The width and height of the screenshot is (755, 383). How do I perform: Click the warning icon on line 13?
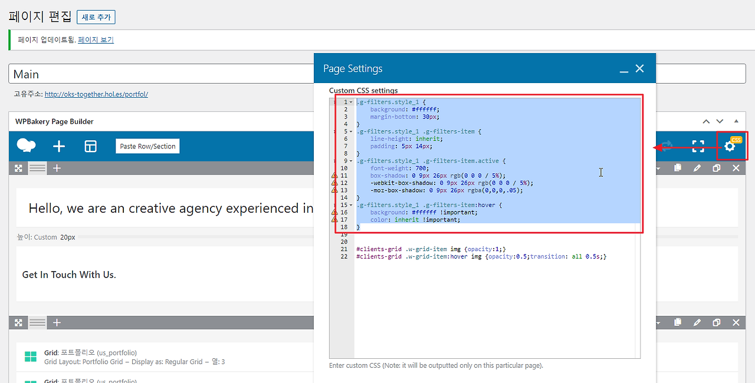point(334,190)
